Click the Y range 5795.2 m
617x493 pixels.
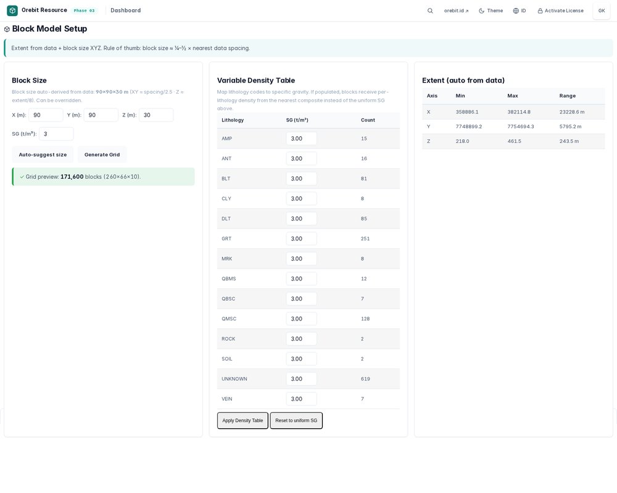570,126
